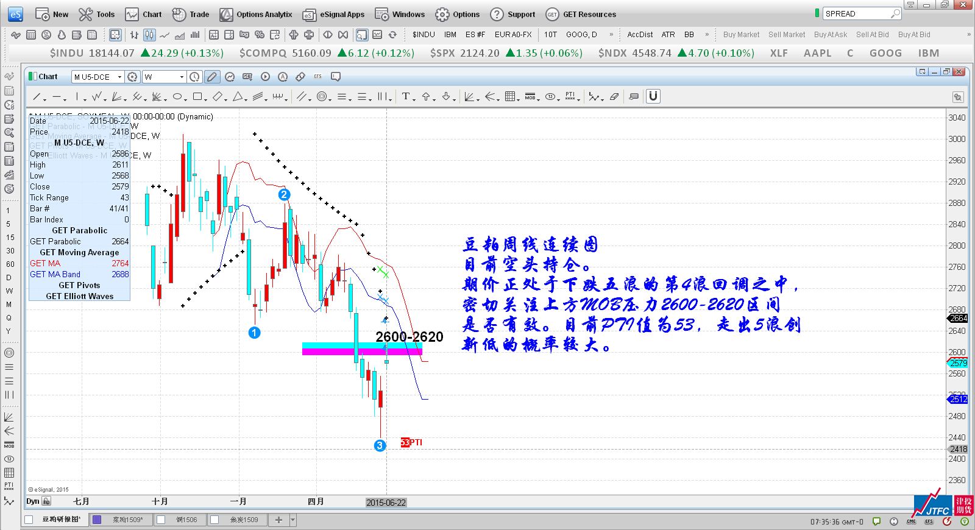The width and height of the screenshot is (975, 530).
Task: Click the chart comment bubble icon
Action: [336, 77]
